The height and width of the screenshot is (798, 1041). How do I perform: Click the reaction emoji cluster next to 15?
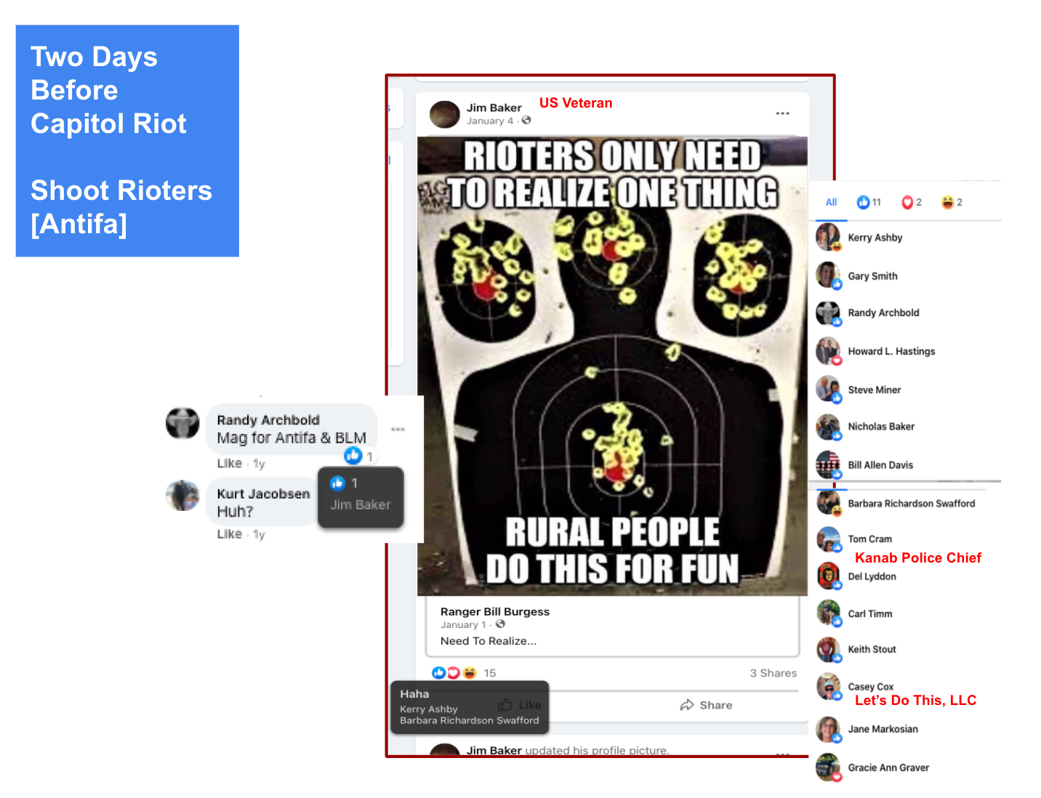455,673
